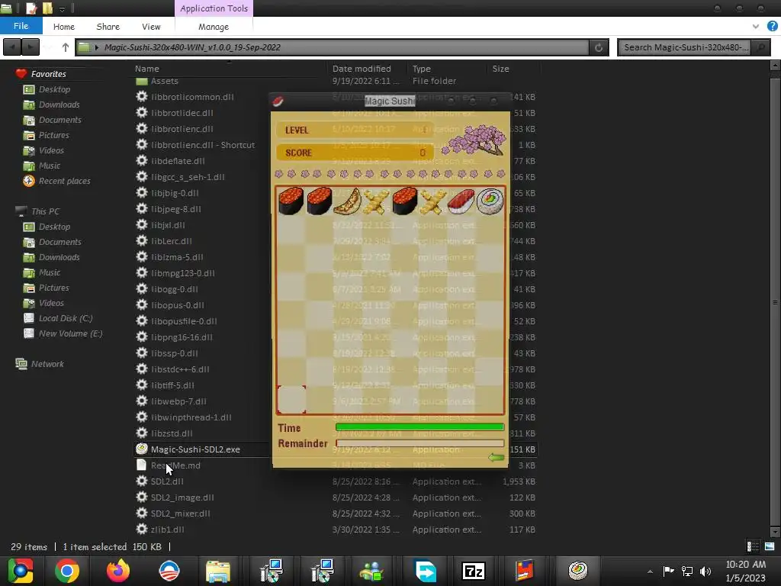Image resolution: width=781 pixels, height=586 pixels.
Task: Click the second tempura shrimp tile
Action: point(433,201)
